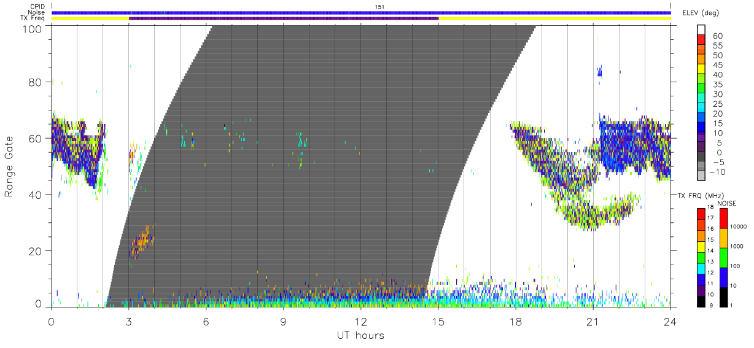Click the 18 tick on UT hours axis
The image size is (754, 348).
click(516, 321)
